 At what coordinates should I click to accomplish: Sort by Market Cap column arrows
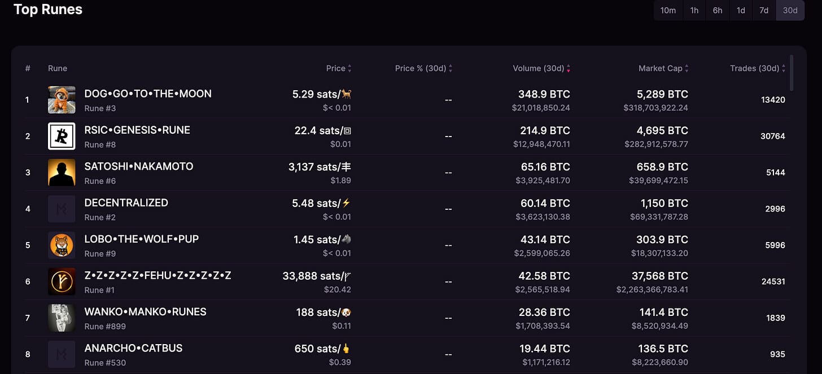pos(687,69)
